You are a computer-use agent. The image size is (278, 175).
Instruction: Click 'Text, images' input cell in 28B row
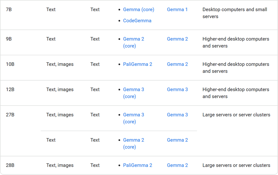click(60, 165)
